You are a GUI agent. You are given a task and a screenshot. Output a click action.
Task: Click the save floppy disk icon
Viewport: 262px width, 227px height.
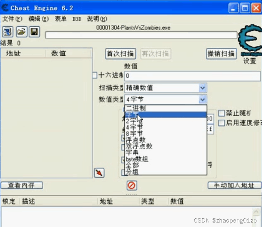[x=34, y=32]
